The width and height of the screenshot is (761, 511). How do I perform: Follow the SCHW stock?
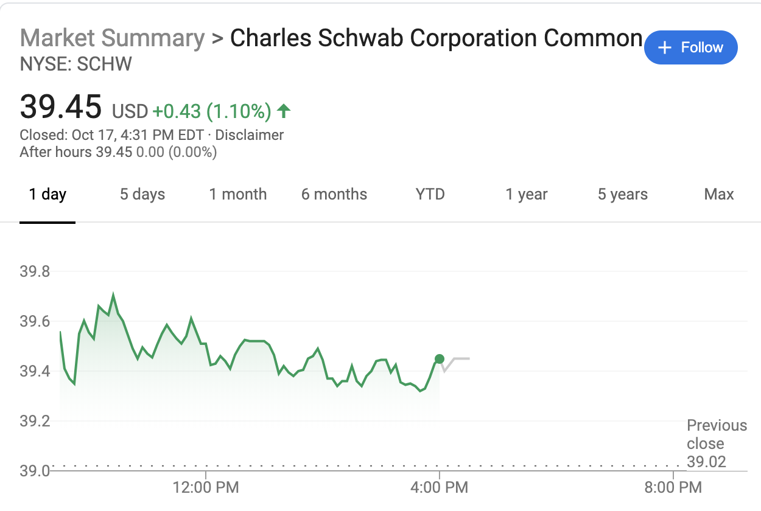click(691, 47)
